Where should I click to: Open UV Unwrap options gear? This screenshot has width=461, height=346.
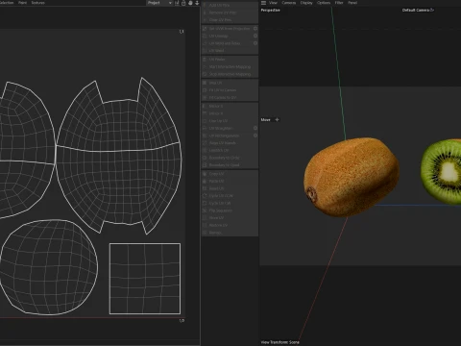pyautogui.click(x=255, y=36)
